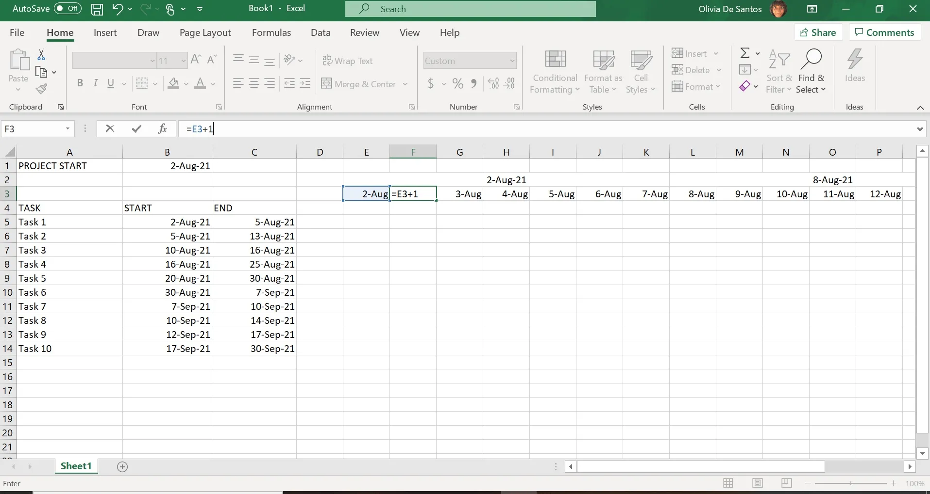
Task: Apply the Percent number style
Action: (457, 83)
